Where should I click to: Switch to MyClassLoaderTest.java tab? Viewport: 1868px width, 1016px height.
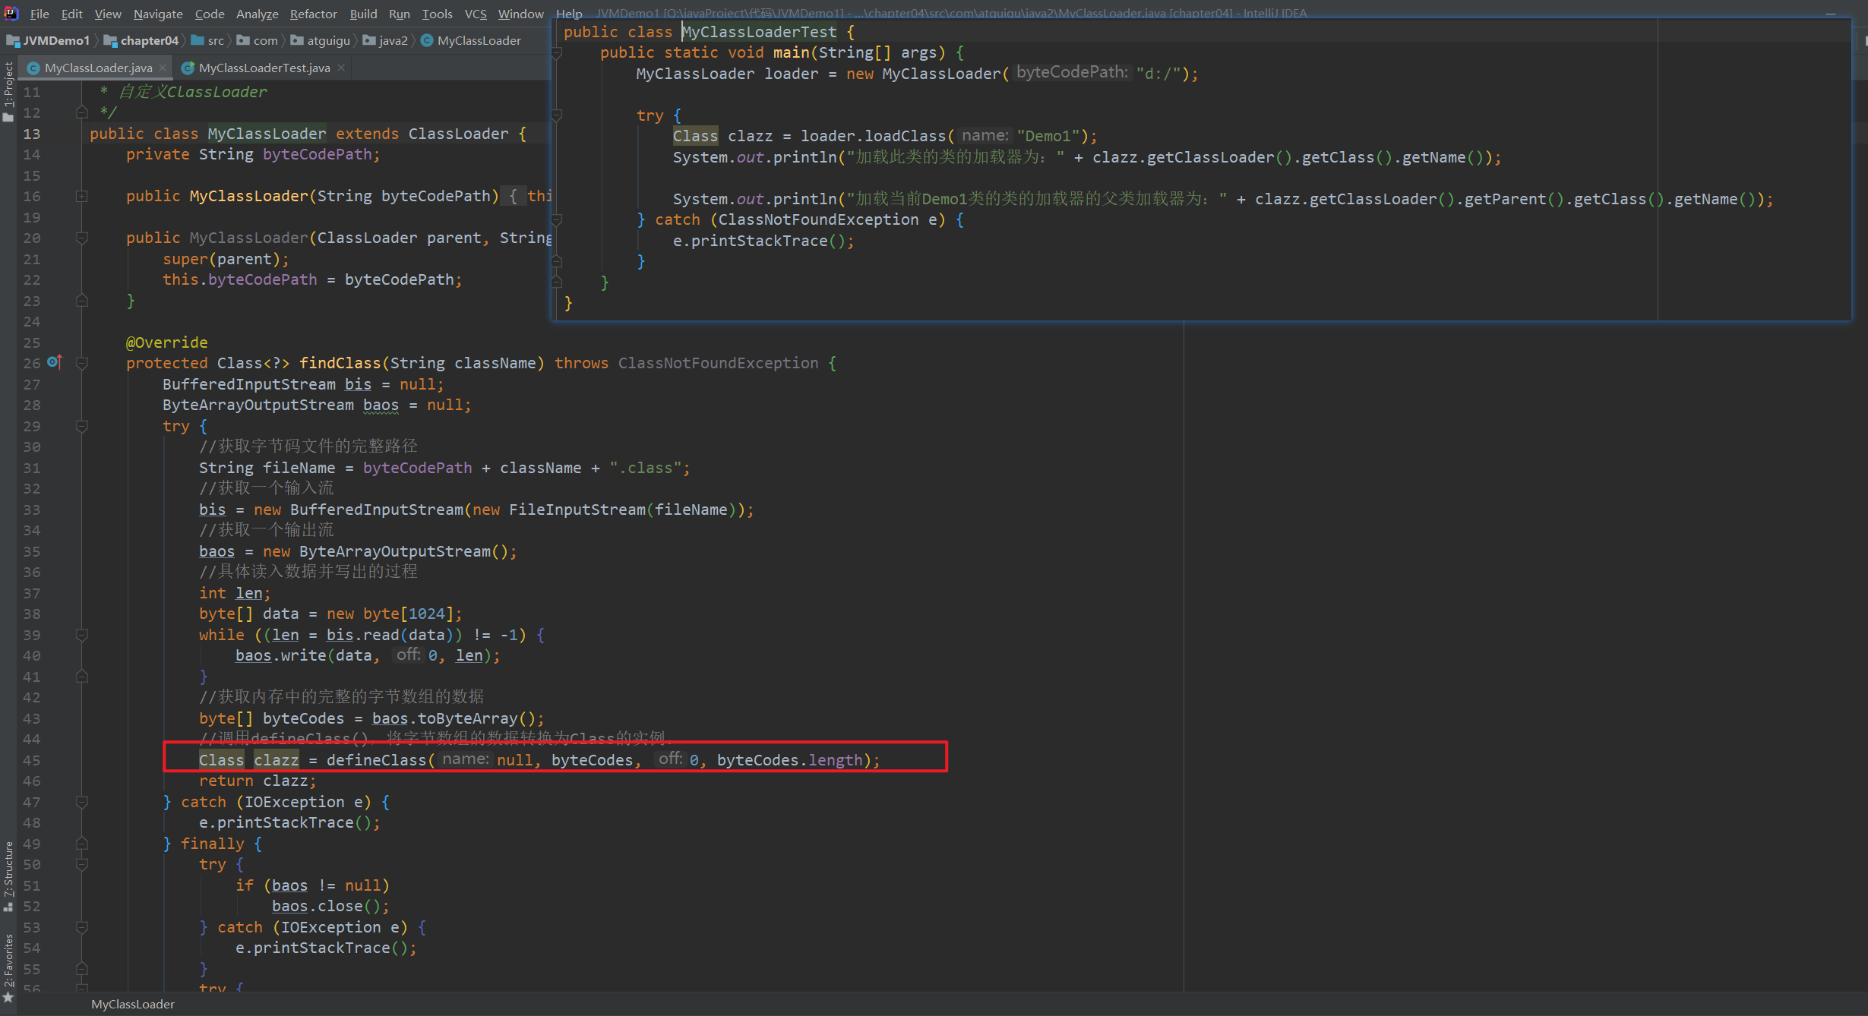(264, 68)
